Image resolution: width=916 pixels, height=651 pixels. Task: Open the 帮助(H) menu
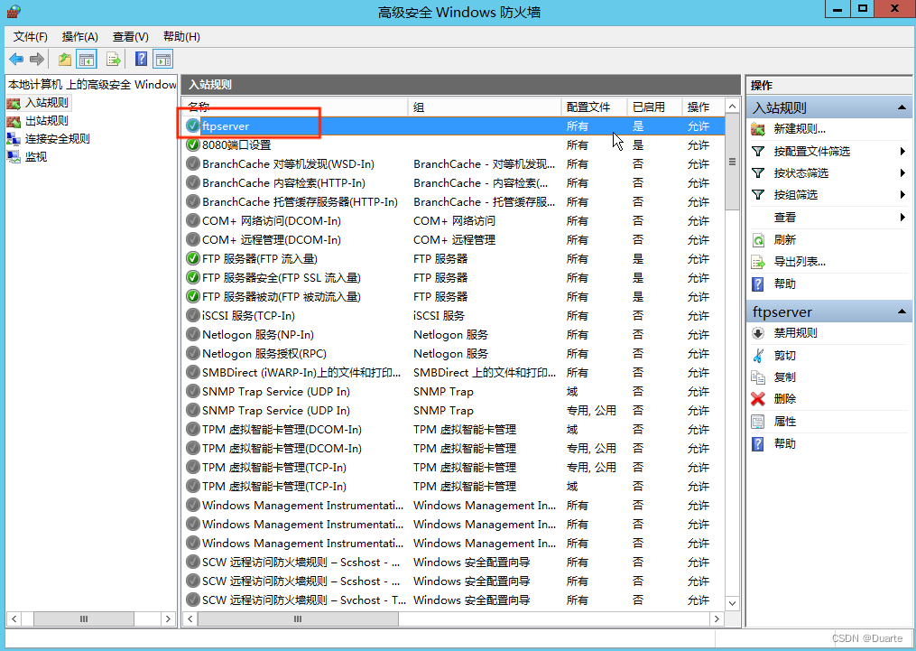pyautogui.click(x=181, y=37)
